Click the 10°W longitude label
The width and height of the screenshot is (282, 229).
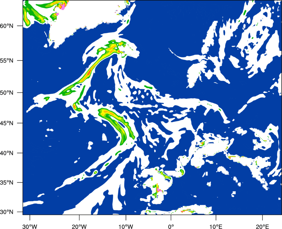(x=126, y=227)
